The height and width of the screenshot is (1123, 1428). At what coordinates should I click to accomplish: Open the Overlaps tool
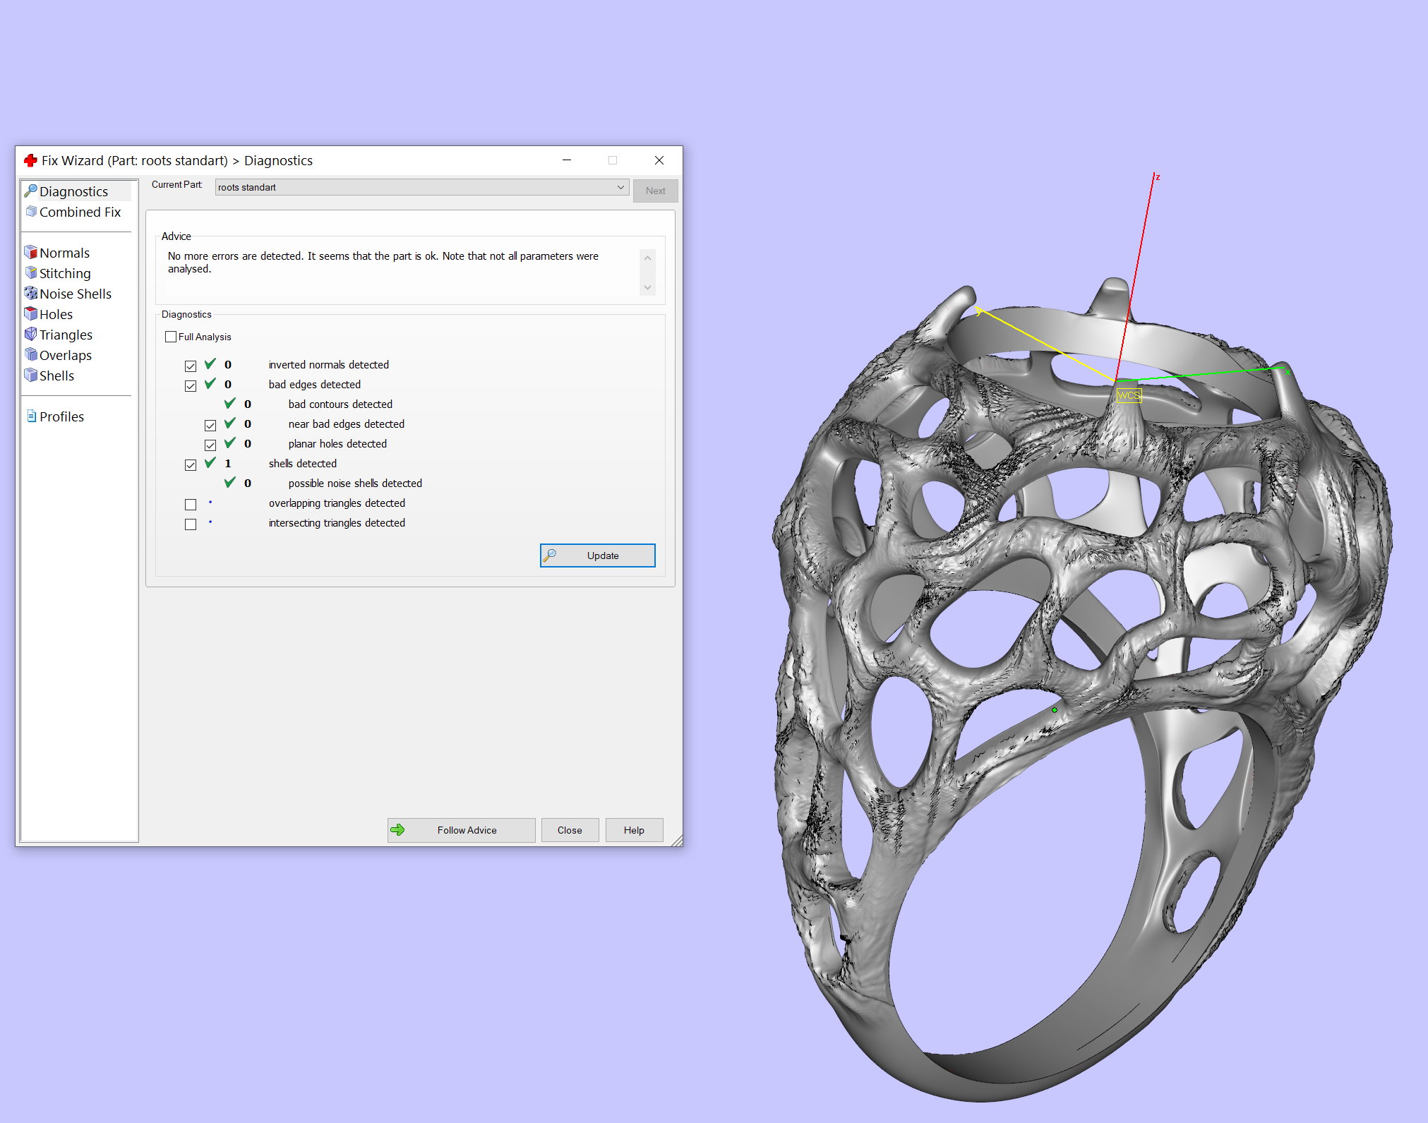click(x=65, y=355)
